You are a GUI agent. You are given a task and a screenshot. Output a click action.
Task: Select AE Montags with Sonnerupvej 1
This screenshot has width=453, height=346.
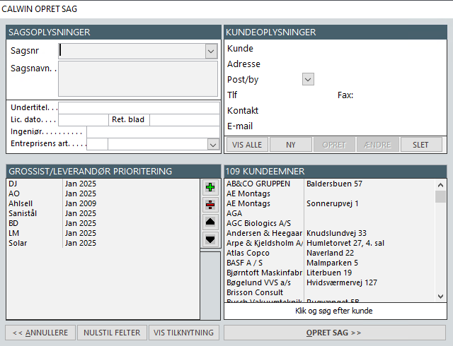pyautogui.click(x=330, y=203)
